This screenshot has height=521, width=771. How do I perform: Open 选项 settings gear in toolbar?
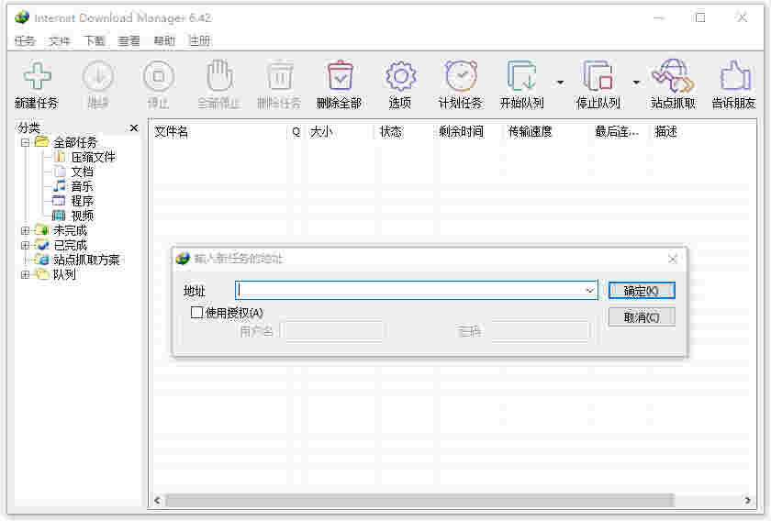tap(400, 76)
